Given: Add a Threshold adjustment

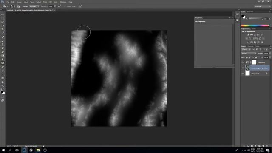Looking at the screenshot, I should click(x=255, y=42).
